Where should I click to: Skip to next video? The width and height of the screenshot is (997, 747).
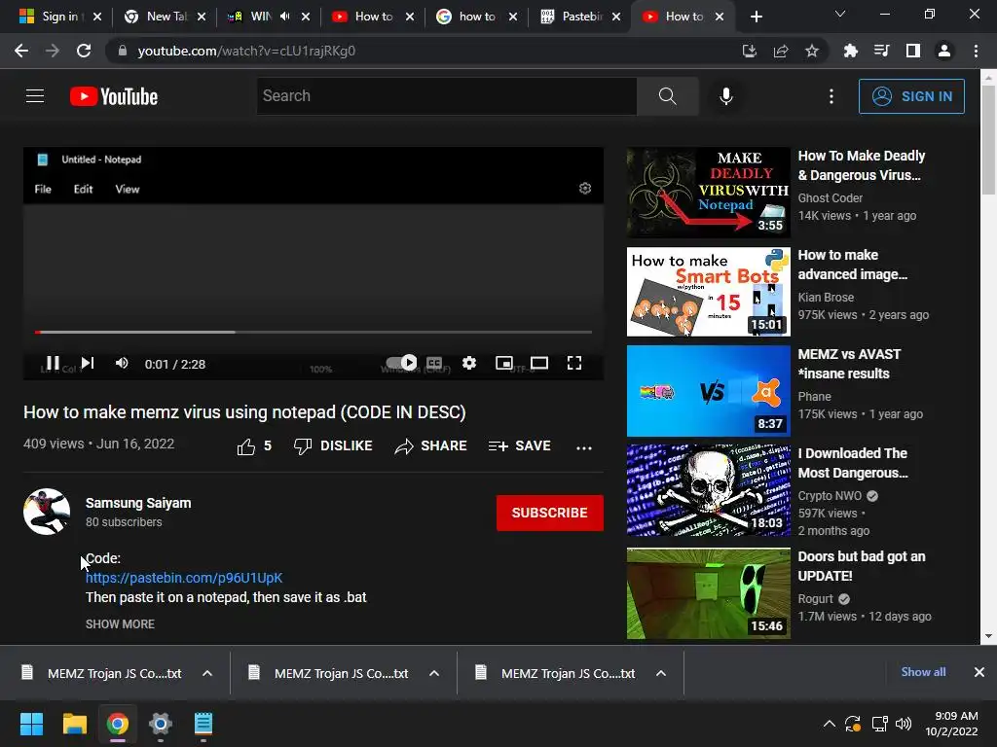click(x=88, y=363)
